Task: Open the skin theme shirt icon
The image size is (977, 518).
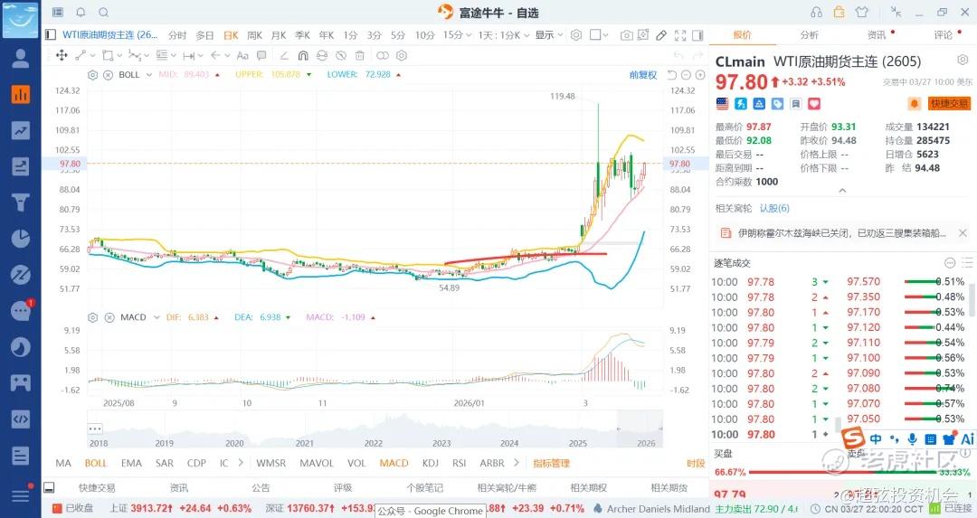Action: pos(862,13)
